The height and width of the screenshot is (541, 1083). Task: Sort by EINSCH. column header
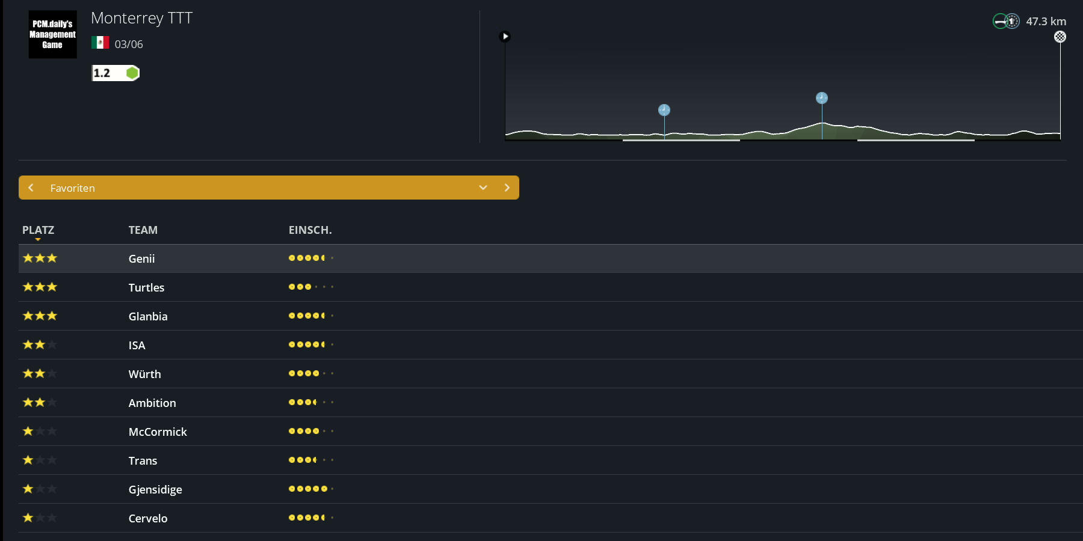tap(310, 230)
